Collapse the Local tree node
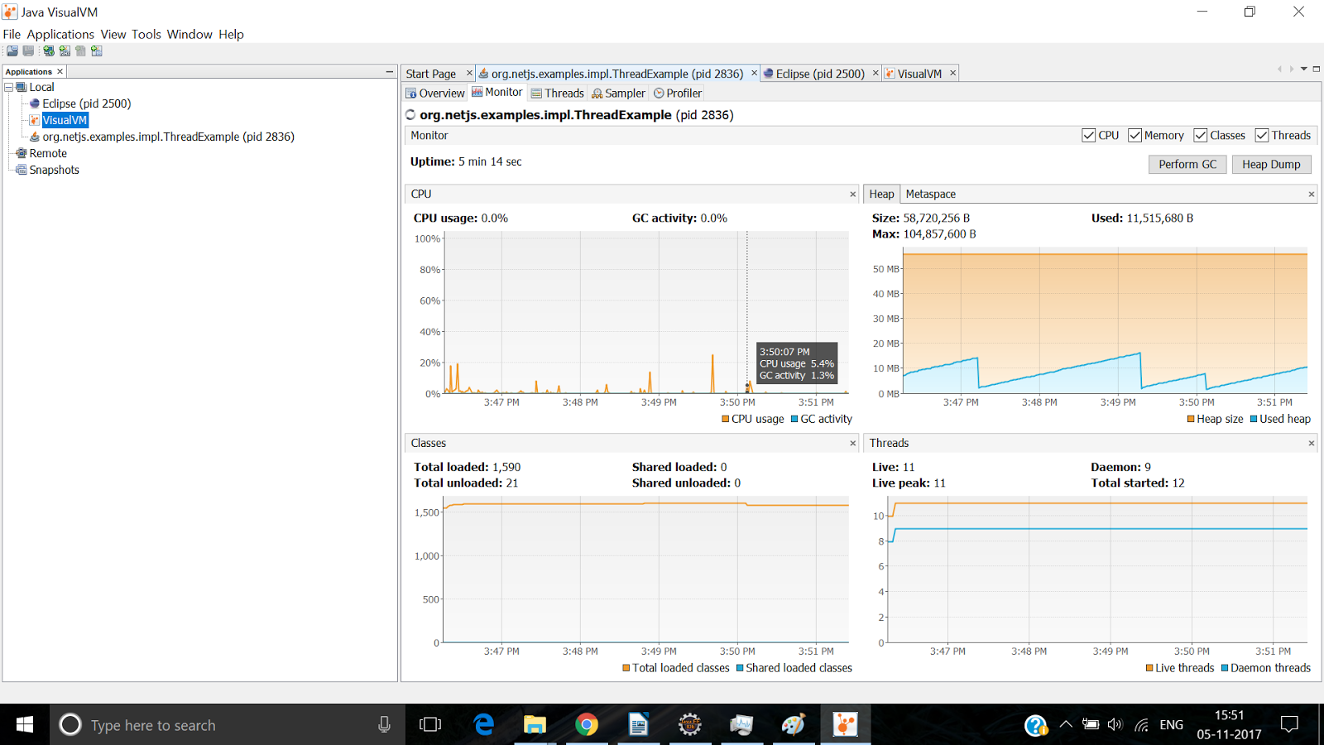Image resolution: width=1324 pixels, height=745 pixels. 9,87
